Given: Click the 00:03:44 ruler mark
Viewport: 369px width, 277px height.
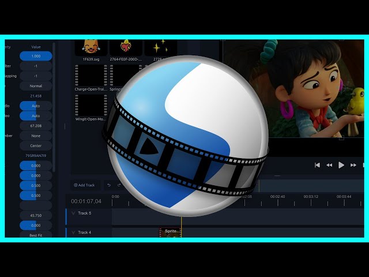Looking at the screenshot, I should [344, 196].
